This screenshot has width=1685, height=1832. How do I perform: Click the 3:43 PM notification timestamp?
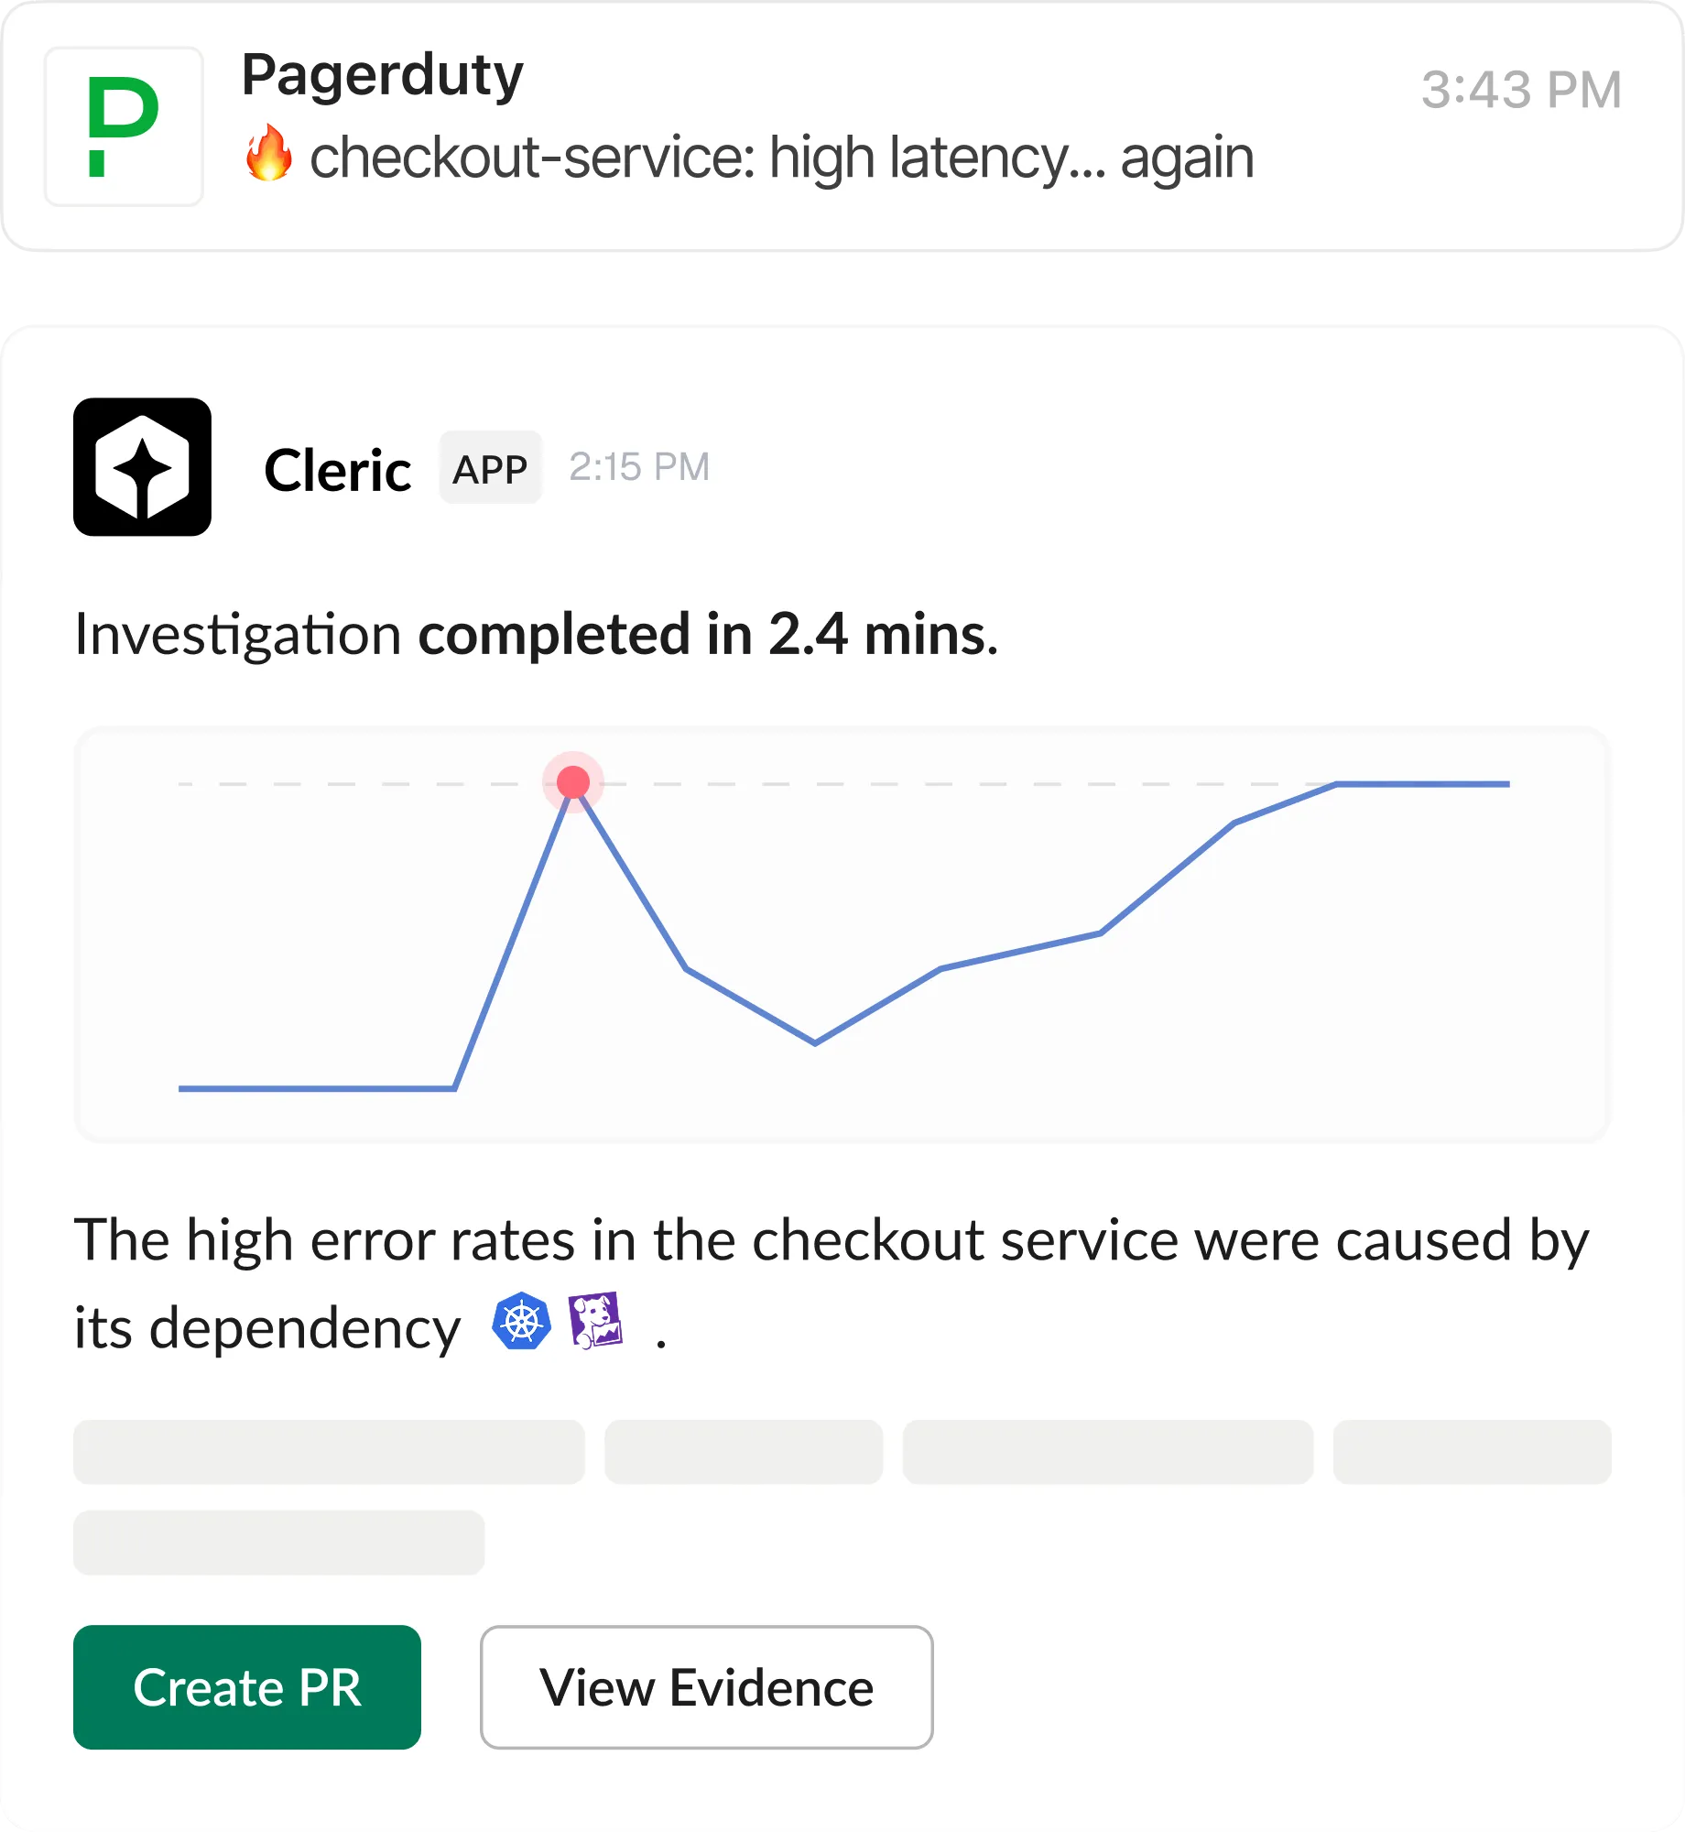[x=1521, y=90]
